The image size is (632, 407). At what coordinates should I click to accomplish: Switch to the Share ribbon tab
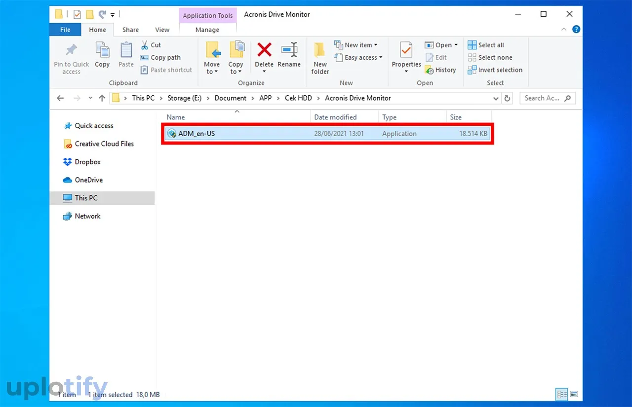point(130,30)
